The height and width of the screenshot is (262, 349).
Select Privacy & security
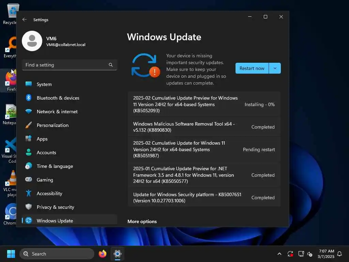coord(70,207)
